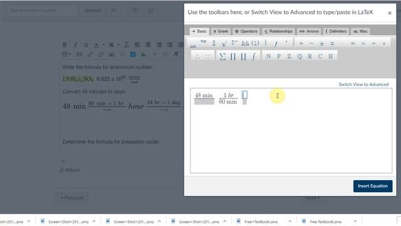Viewport: 401px width, 226px height.
Task: Insert an nth root symbol
Action: (234, 43)
